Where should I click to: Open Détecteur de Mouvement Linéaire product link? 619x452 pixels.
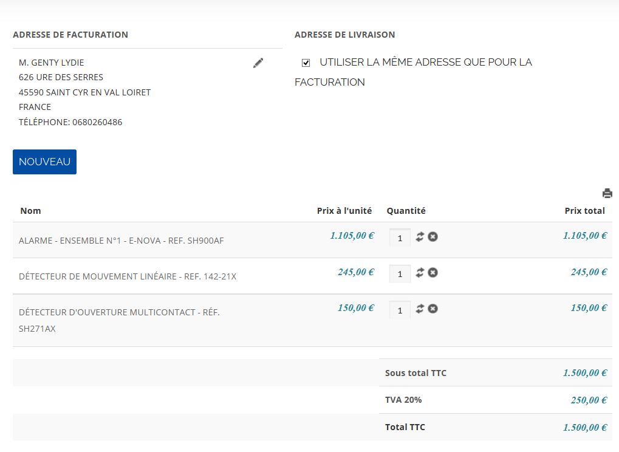pyautogui.click(x=128, y=276)
